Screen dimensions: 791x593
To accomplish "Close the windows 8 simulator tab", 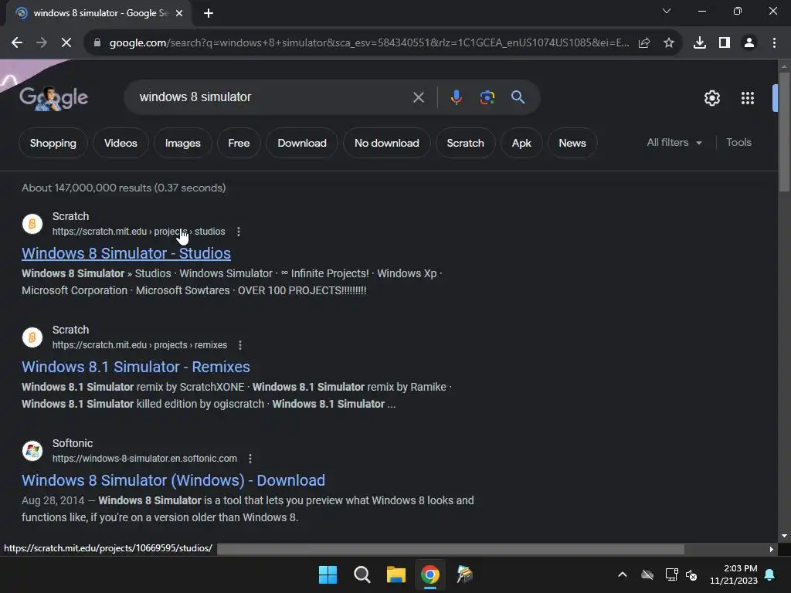I will [x=179, y=13].
